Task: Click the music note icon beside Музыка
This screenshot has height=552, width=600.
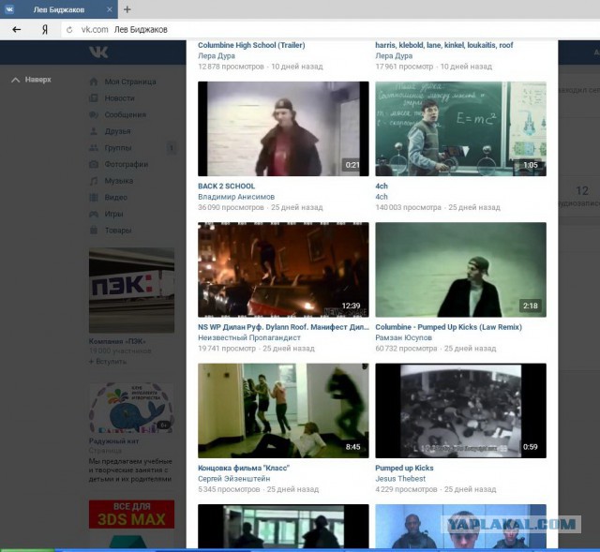Action: pyautogui.click(x=94, y=181)
